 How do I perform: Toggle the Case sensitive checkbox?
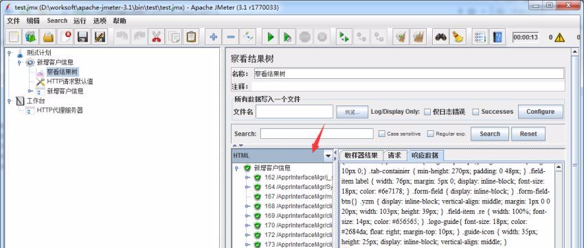pyautogui.click(x=382, y=134)
